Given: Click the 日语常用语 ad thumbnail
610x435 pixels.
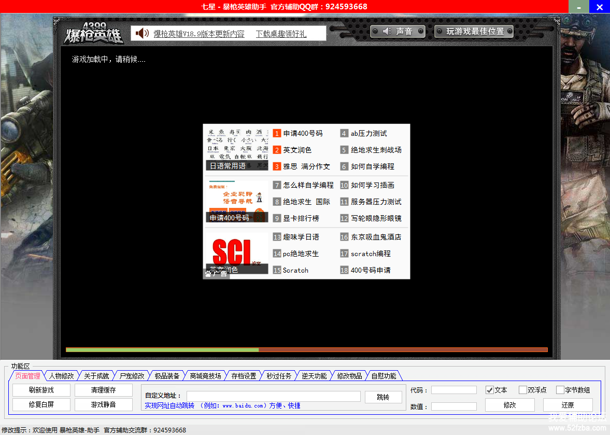Looking at the screenshot, I should coord(237,149).
